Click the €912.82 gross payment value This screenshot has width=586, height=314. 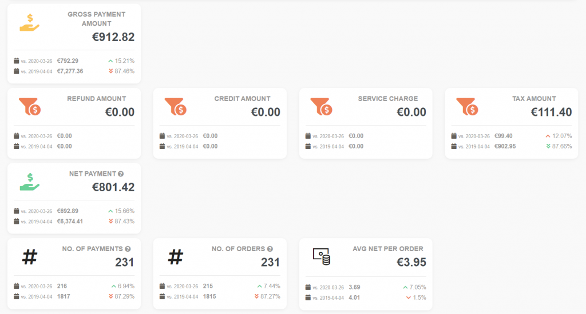point(113,37)
